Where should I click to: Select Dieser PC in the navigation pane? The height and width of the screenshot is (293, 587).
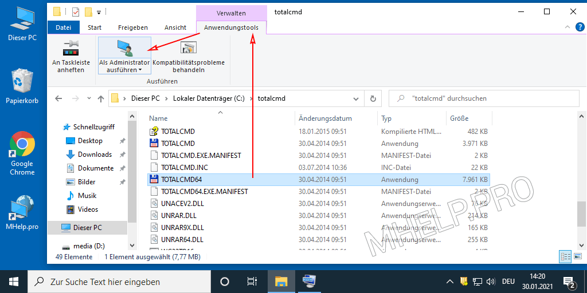[88, 228]
